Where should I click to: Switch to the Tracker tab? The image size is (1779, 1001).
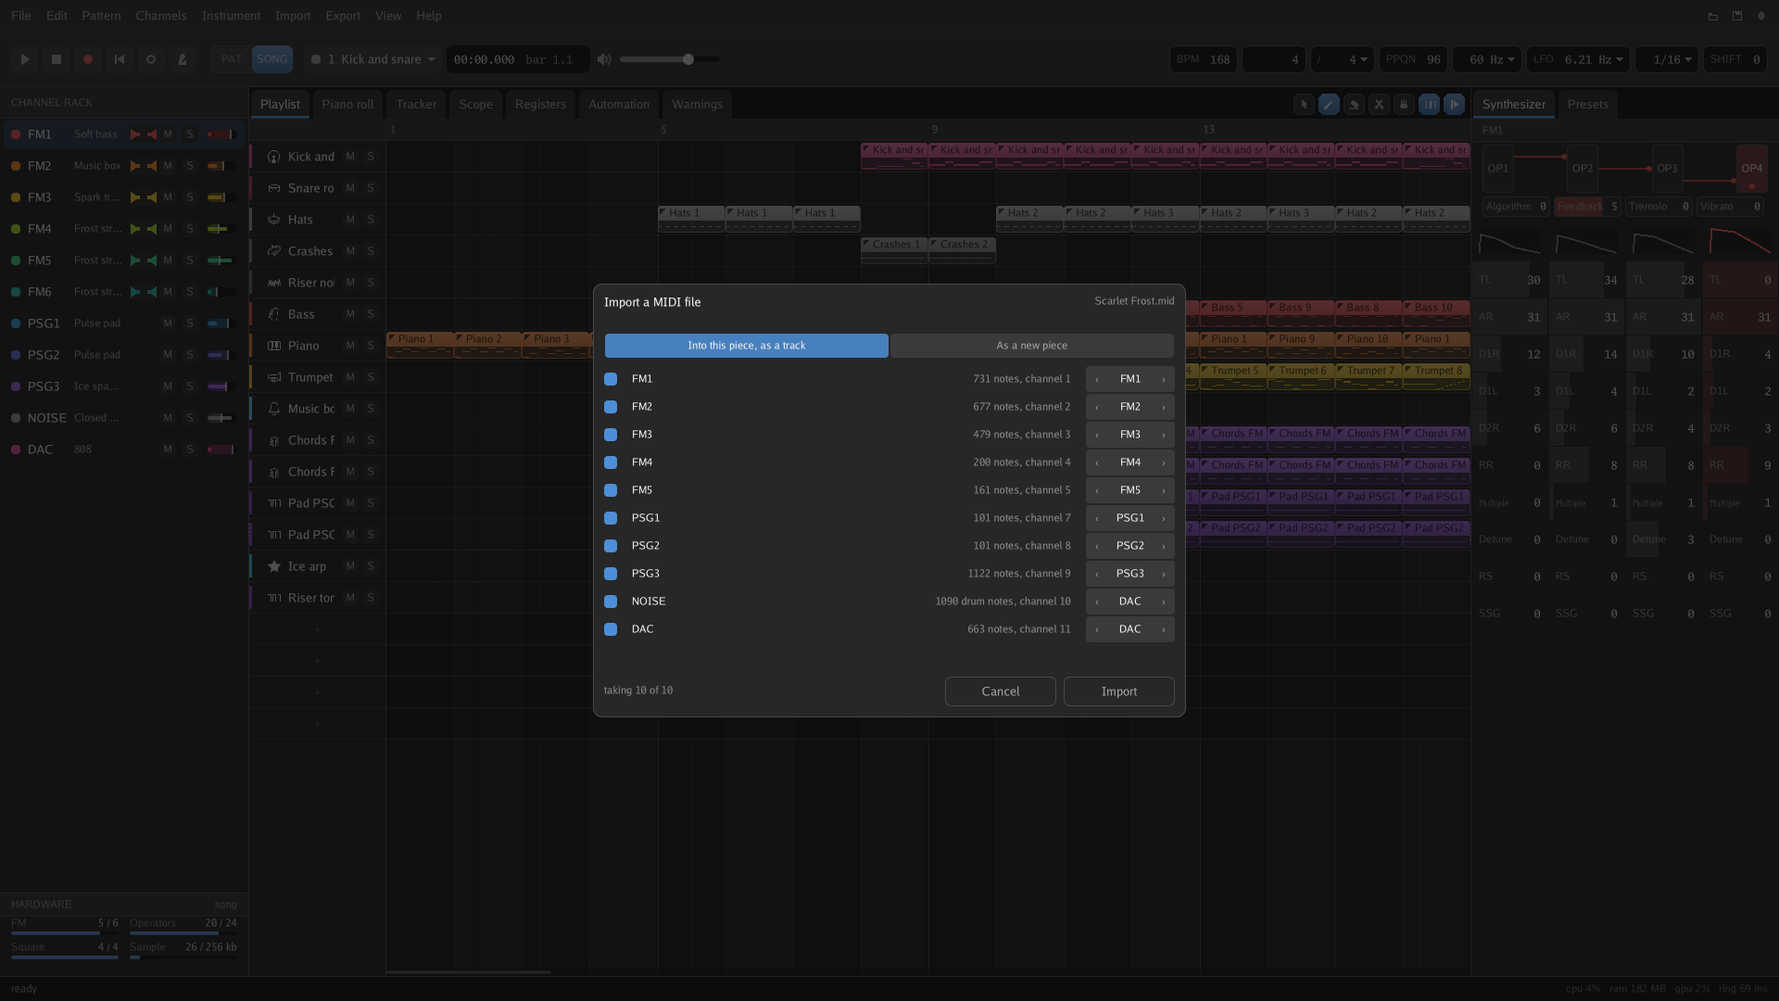(x=416, y=105)
